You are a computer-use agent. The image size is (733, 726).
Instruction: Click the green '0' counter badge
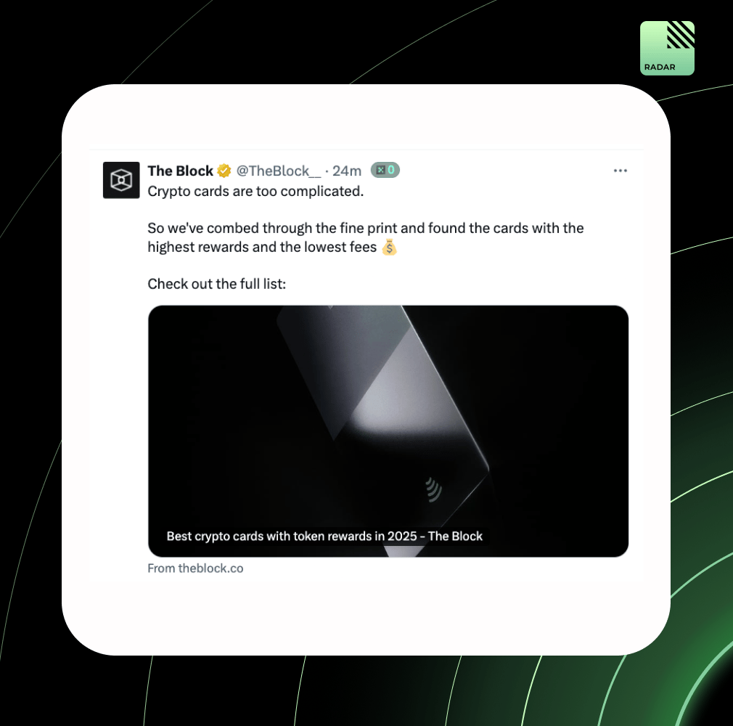click(385, 170)
